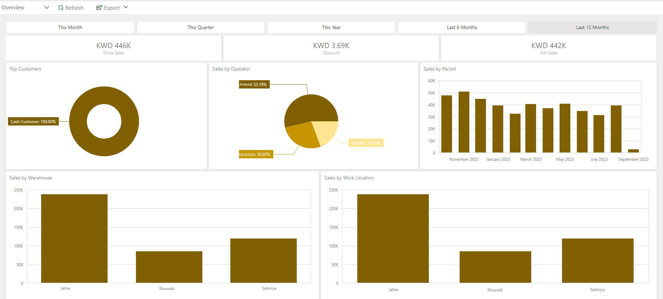Select Abdullah slice label in pie chart
Screen dimensions: 663x299
(x=256, y=155)
